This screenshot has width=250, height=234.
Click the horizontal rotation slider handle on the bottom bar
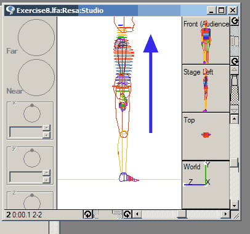[117, 212]
